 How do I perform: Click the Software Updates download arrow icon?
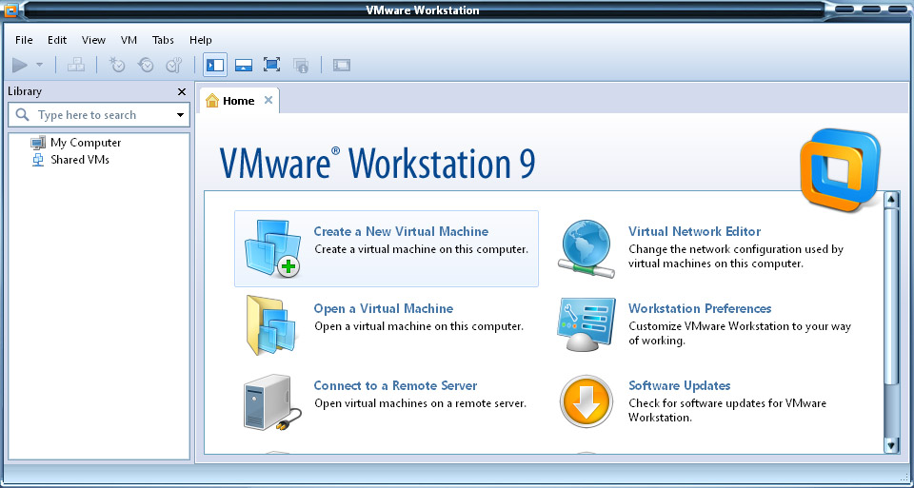tap(586, 401)
